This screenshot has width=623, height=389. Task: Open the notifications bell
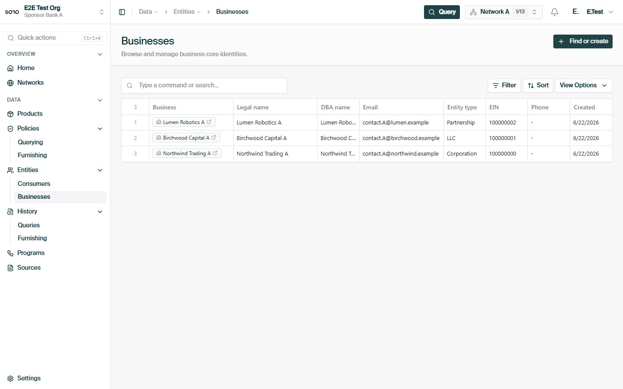point(555,12)
